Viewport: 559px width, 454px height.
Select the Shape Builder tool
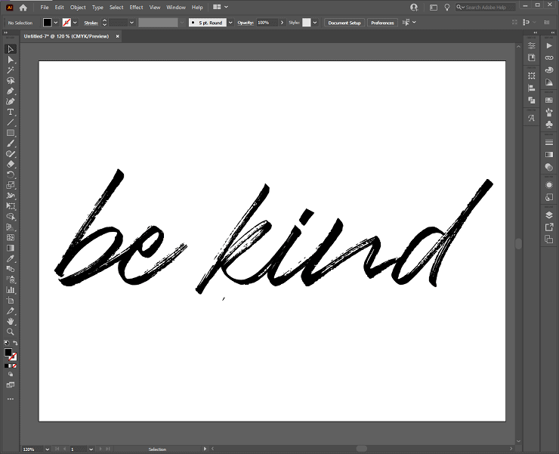point(11,217)
